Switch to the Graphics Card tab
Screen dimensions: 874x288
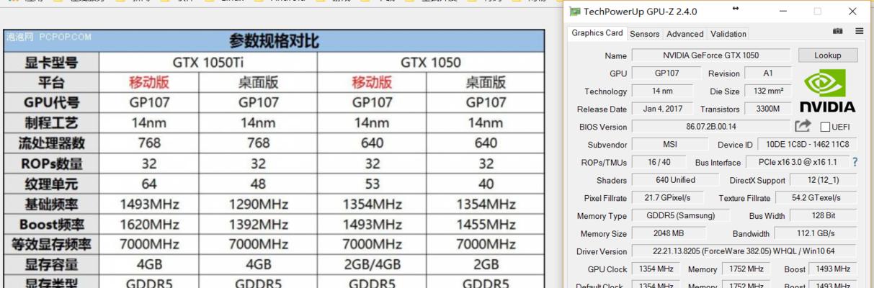coord(597,33)
